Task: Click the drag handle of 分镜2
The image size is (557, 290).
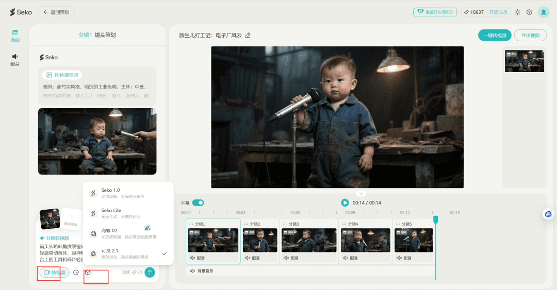Action: tap(246, 224)
